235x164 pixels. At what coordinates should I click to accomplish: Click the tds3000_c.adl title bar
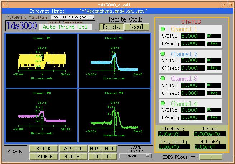(114, 5)
